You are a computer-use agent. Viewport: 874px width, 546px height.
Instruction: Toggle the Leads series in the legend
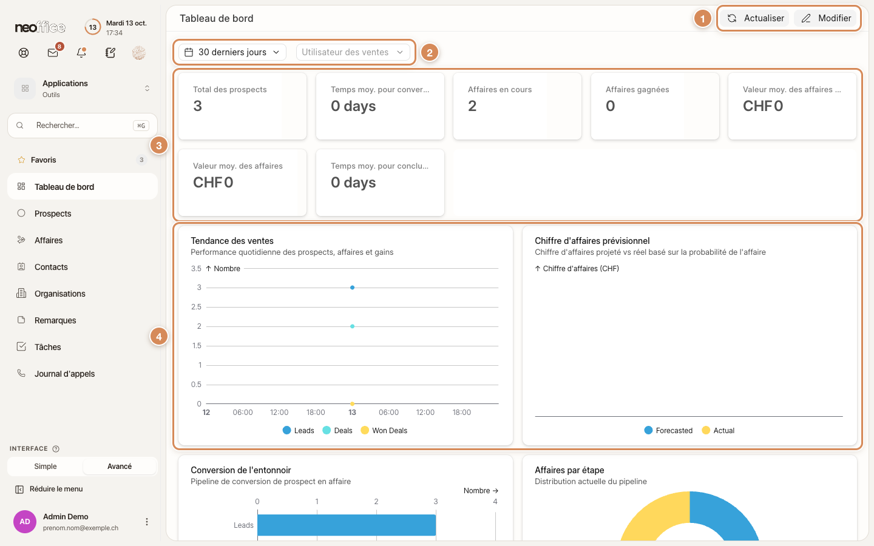point(299,431)
